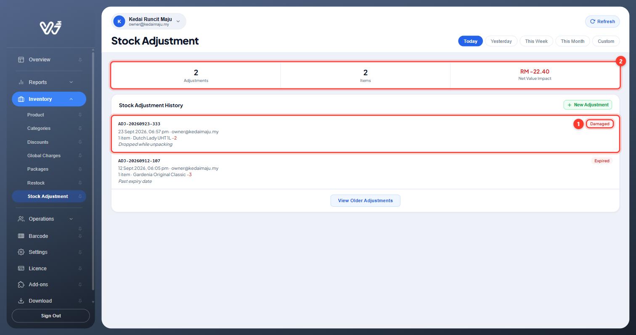Select the Today date filter
This screenshot has width=636, height=335.
point(470,41)
